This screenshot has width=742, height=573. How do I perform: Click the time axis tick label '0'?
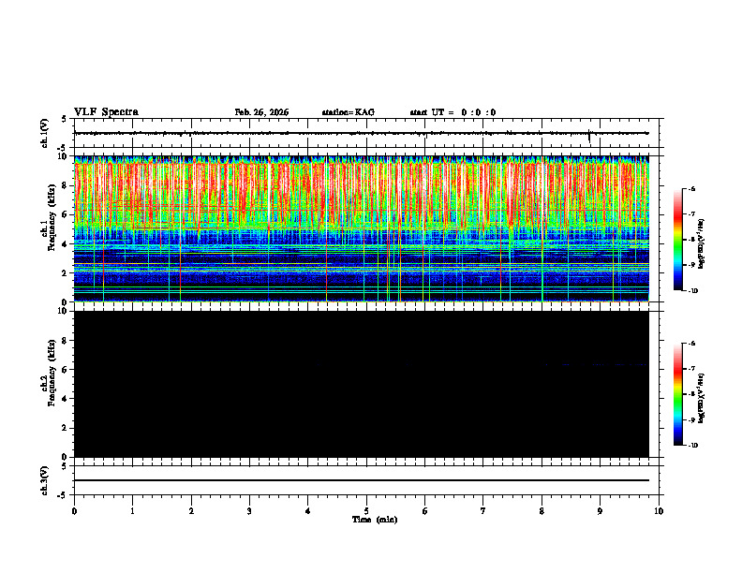tap(74, 511)
